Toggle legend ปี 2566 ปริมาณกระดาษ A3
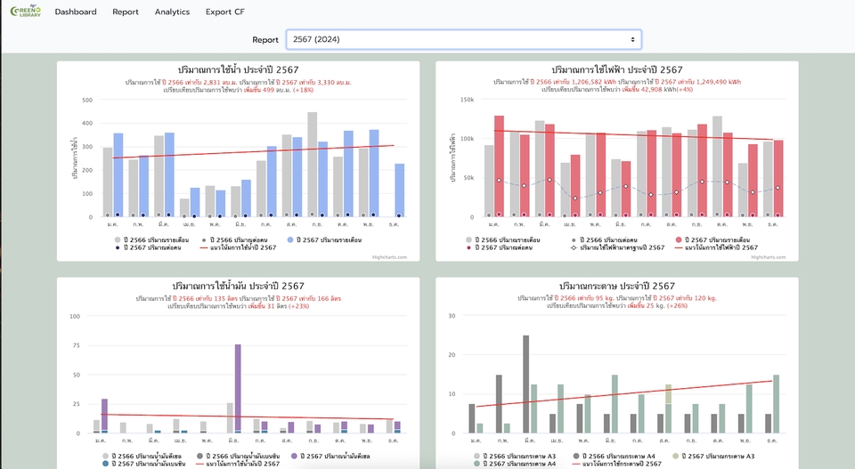Viewport: 855px width, 469px height. (x=515, y=456)
